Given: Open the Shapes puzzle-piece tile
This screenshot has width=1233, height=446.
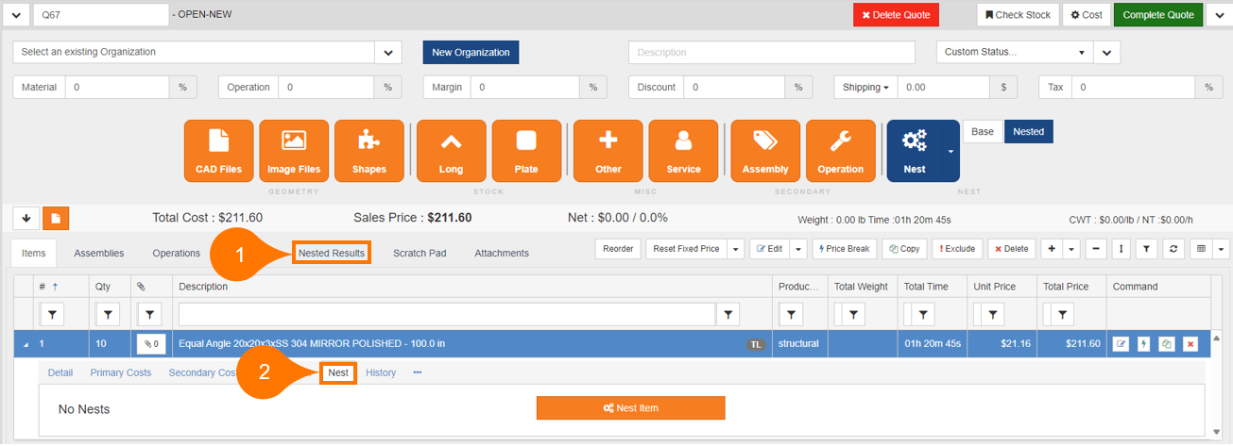Looking at the screenshot, I should (368, 151).
